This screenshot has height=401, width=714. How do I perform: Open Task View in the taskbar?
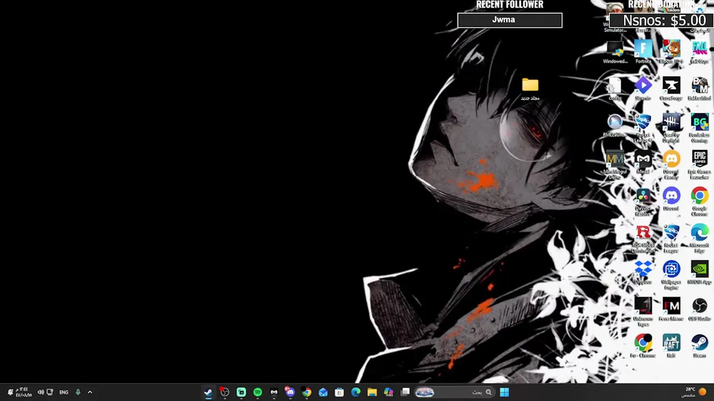pos(405,392)
